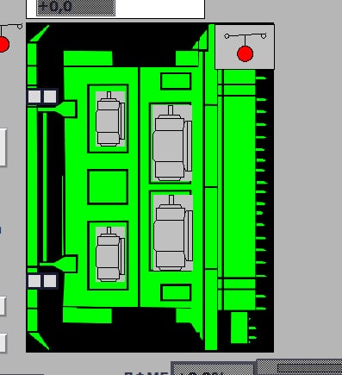The image size is (342, 375).
Task: Click the left grey square of the lower pair
Action: click(x=34, y=281)
